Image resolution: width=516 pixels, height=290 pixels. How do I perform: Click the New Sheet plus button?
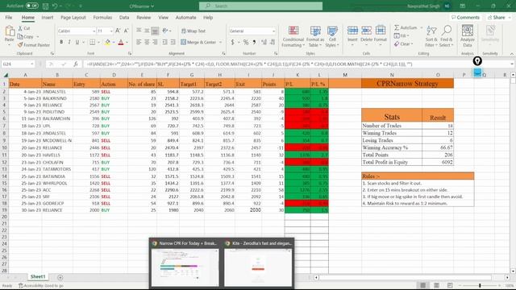60,277
